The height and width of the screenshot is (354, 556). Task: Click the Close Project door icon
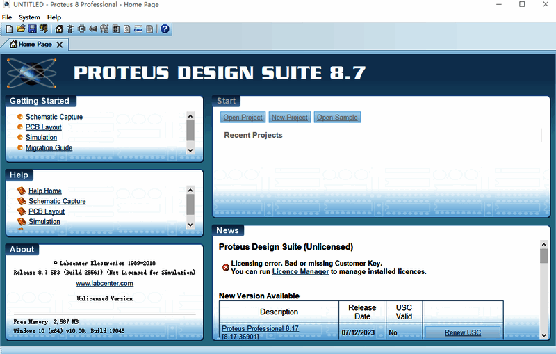point(44,29)
